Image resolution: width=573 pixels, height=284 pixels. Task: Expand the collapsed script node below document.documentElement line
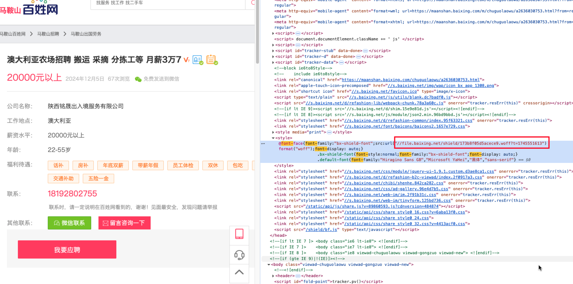pos(273,45)
